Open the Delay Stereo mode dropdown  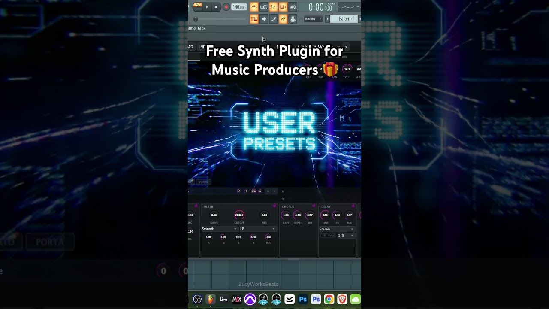(x=337, y=229)
